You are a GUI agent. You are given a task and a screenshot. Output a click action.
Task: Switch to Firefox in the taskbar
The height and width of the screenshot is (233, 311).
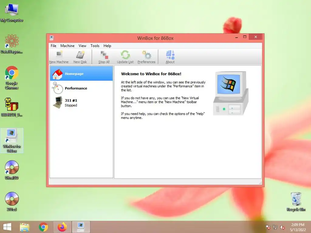point(62,227)
